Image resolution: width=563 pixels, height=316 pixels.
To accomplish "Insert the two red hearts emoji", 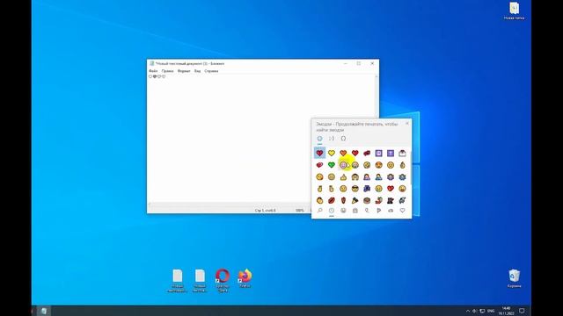I will click(319, 165).
